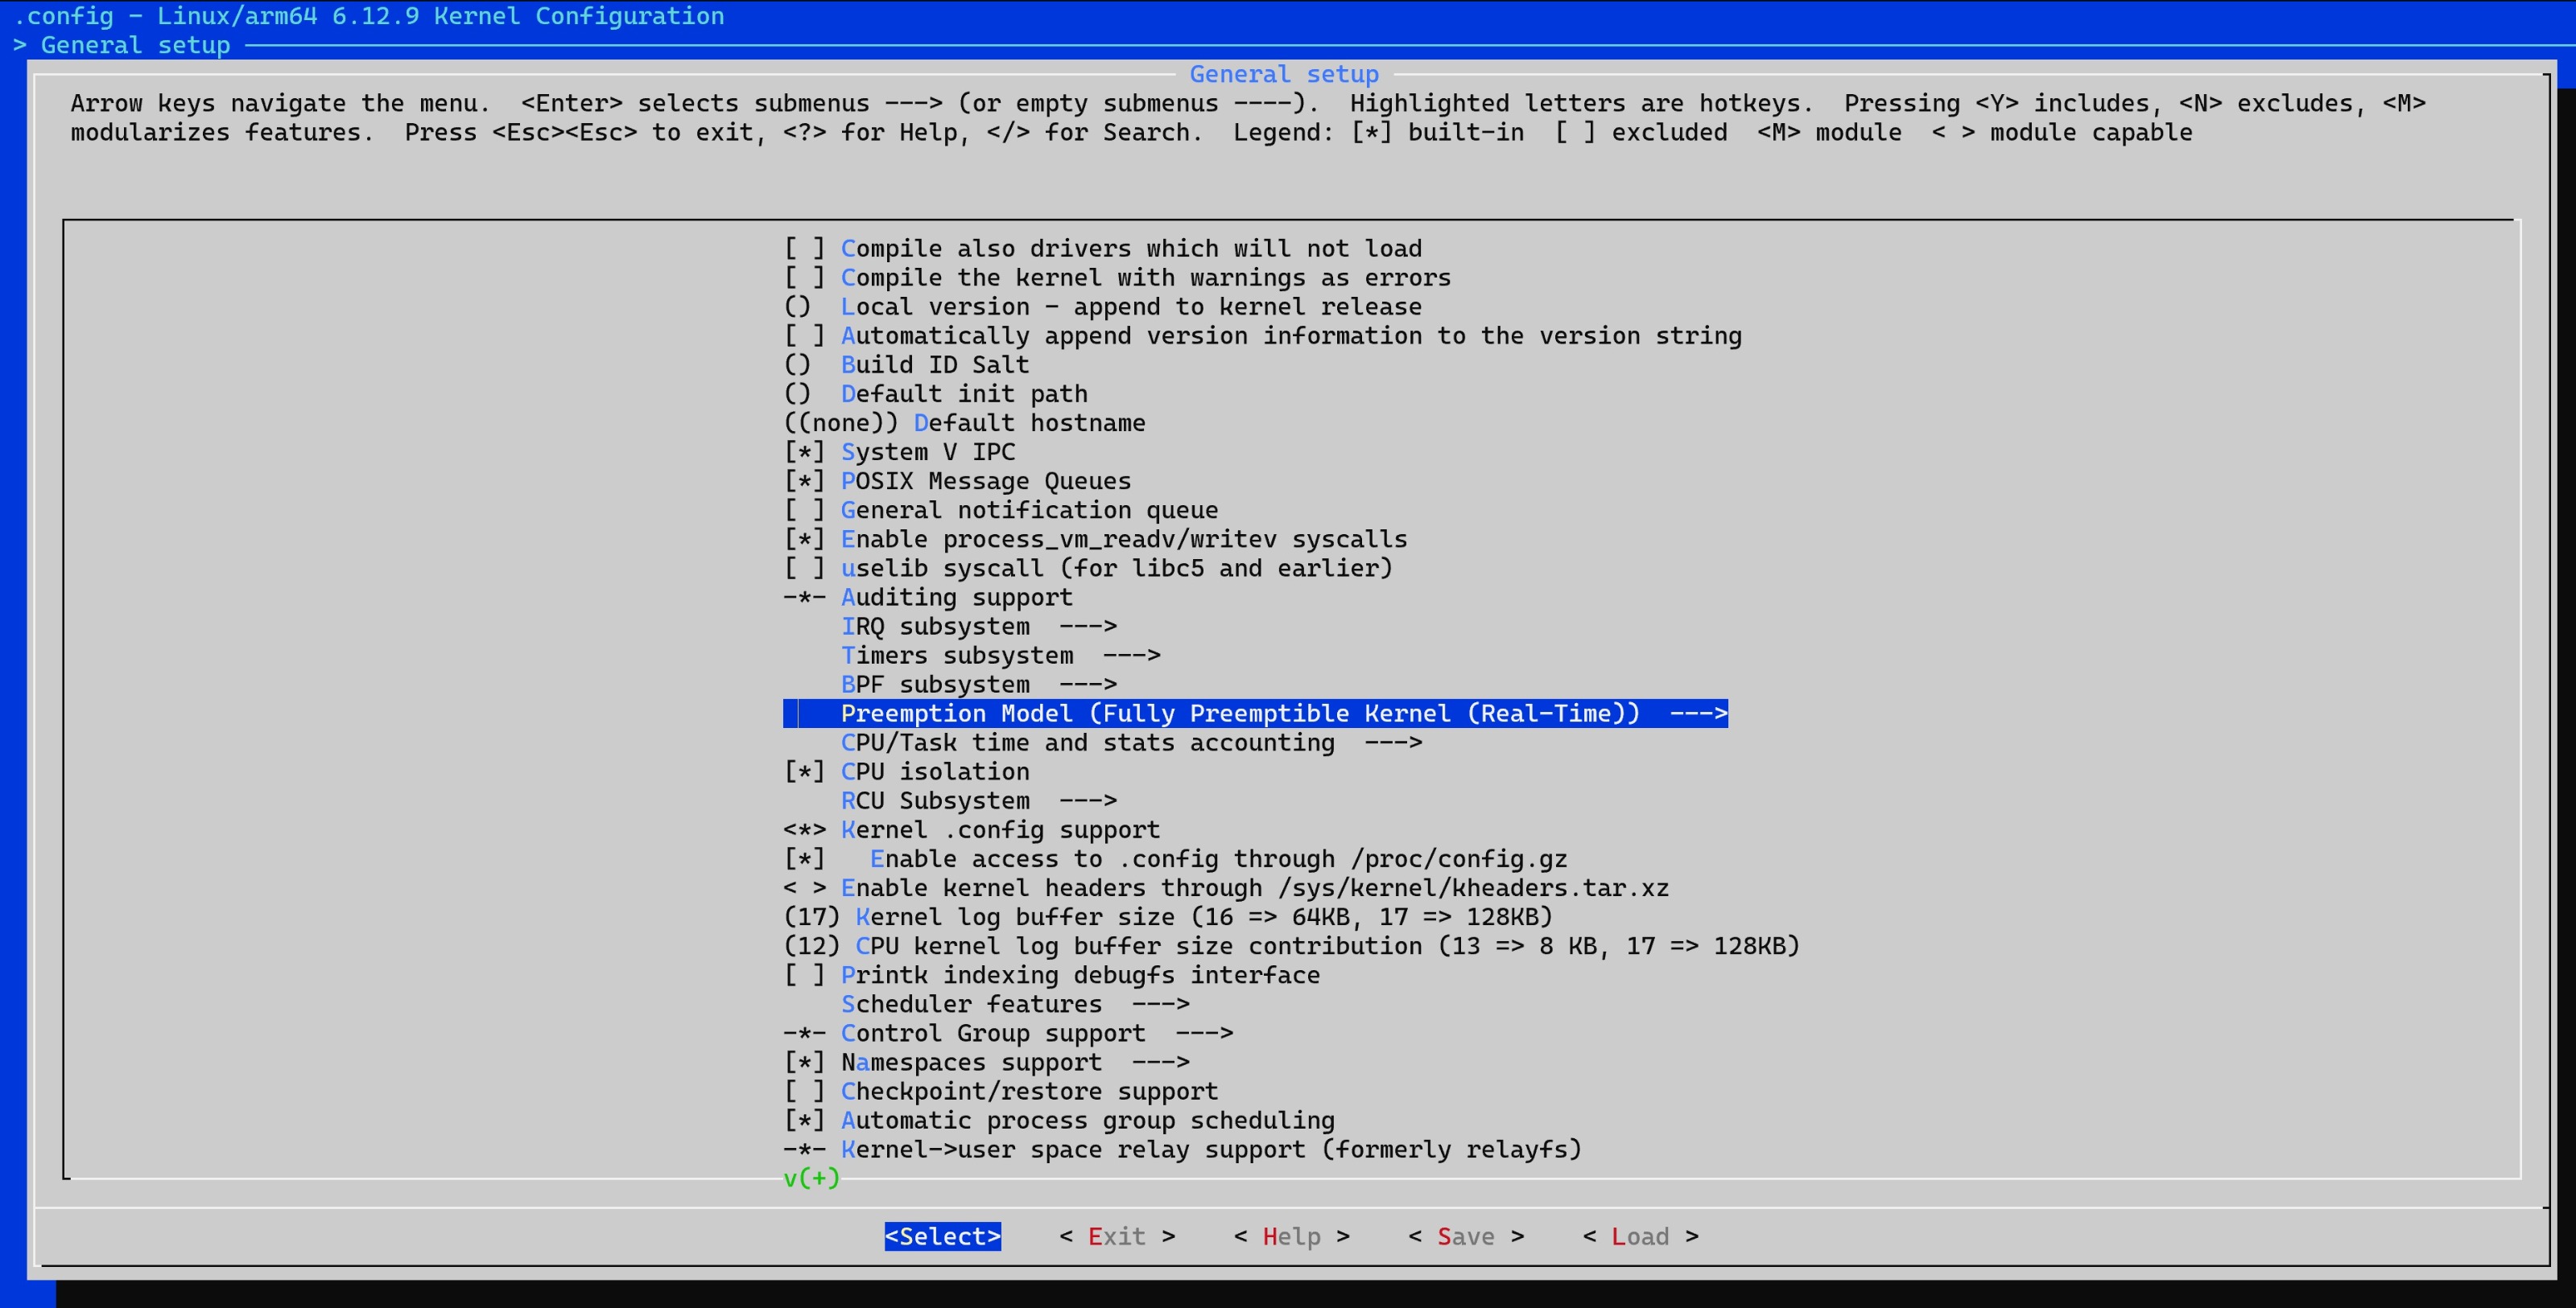
Task: Toggle 'Enable access to .config through /proc/config.gz'
Action: (1175, 858)
